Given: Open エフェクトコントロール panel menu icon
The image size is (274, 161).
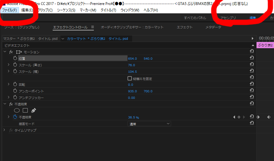Looking at the screenshot, I should pyautogui.click(x=93, y=27).
